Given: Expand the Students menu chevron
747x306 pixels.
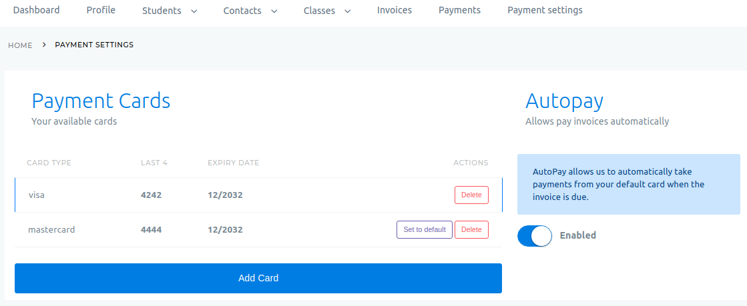Looking at the screenshot, I should 194,11.
